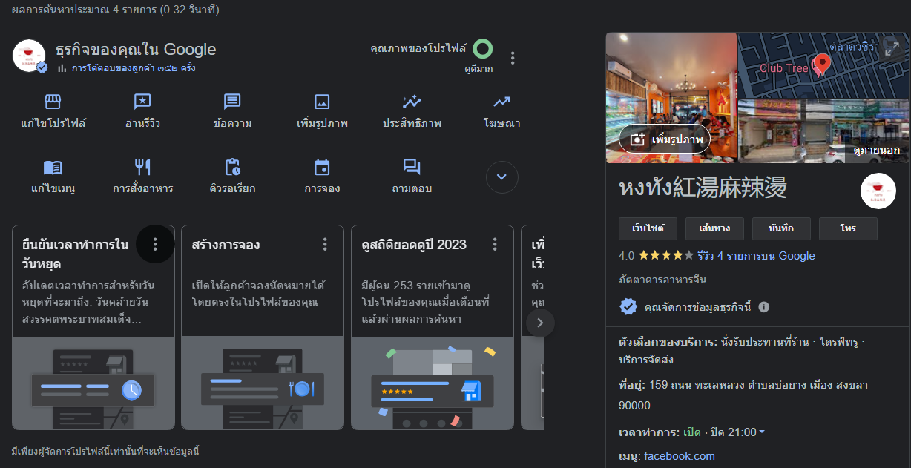This screenshot has width=911, height=468.
Task: Open ประสิทธิภาพ performance sparkle icon
Action: point(412,102)
